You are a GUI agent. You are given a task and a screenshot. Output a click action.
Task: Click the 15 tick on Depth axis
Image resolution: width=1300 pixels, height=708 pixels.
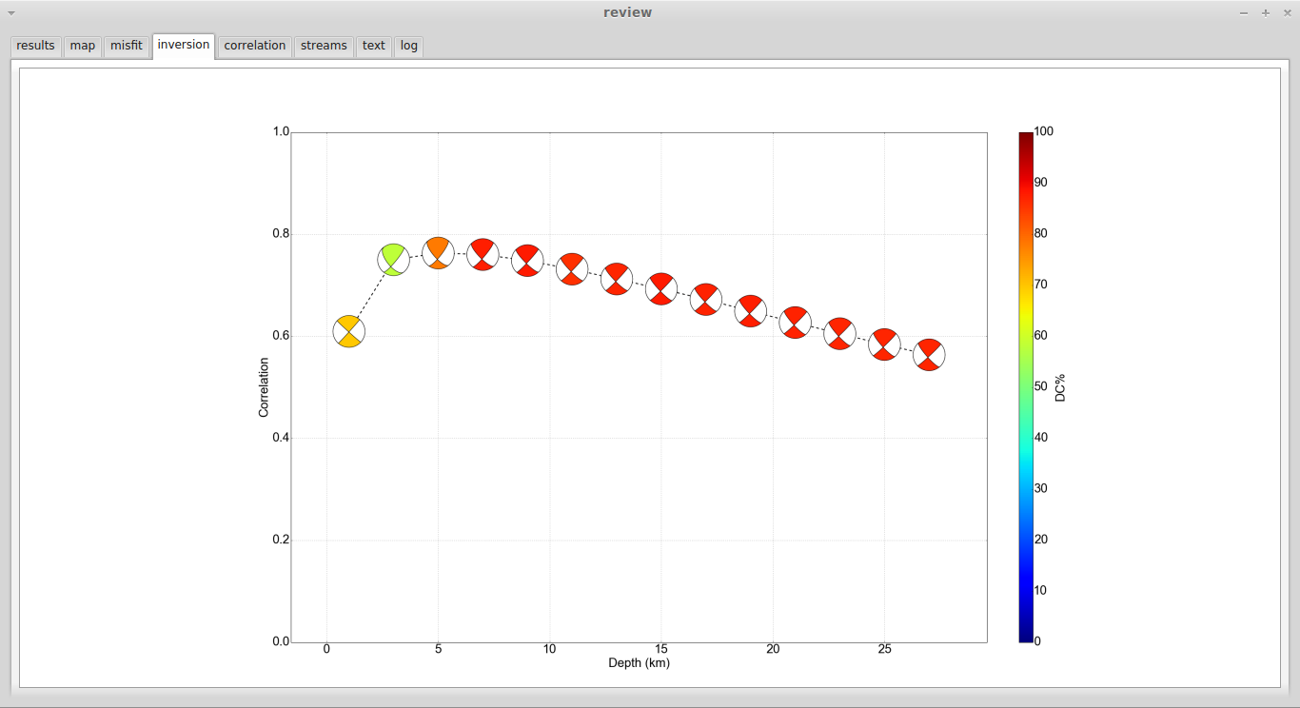coord(661,649)
